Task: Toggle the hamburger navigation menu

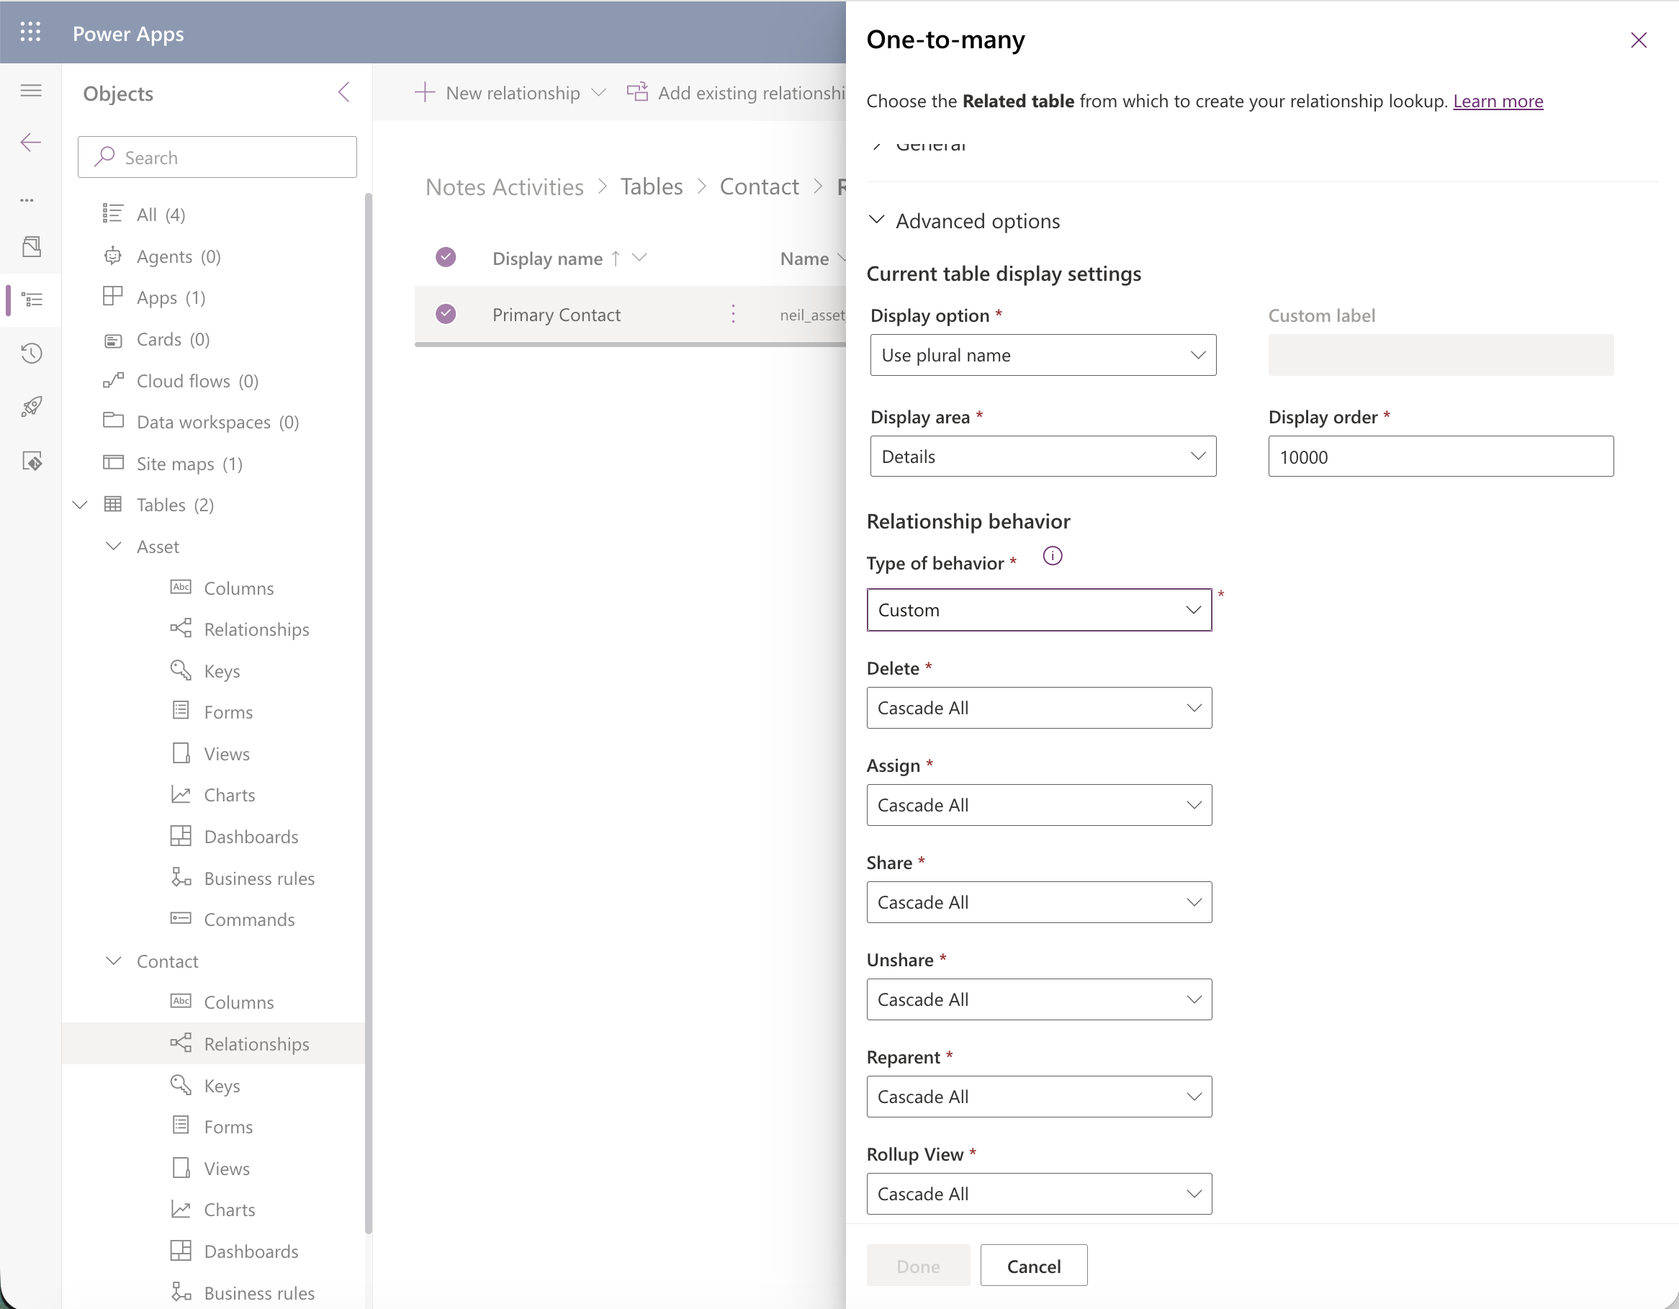Action: tap(31, 91)
